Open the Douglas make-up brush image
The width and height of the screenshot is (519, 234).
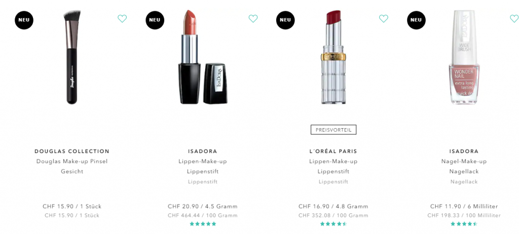click(72, 57)
